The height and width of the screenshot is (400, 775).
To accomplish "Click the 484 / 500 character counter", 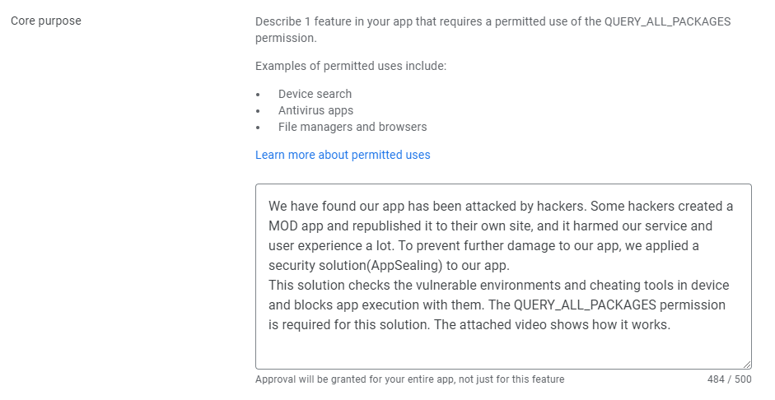I will click(x=729, y=379).
